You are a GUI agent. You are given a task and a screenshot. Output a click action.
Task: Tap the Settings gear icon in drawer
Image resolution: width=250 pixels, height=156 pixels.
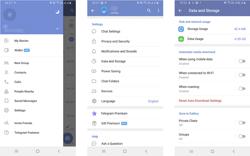point(6,110)
